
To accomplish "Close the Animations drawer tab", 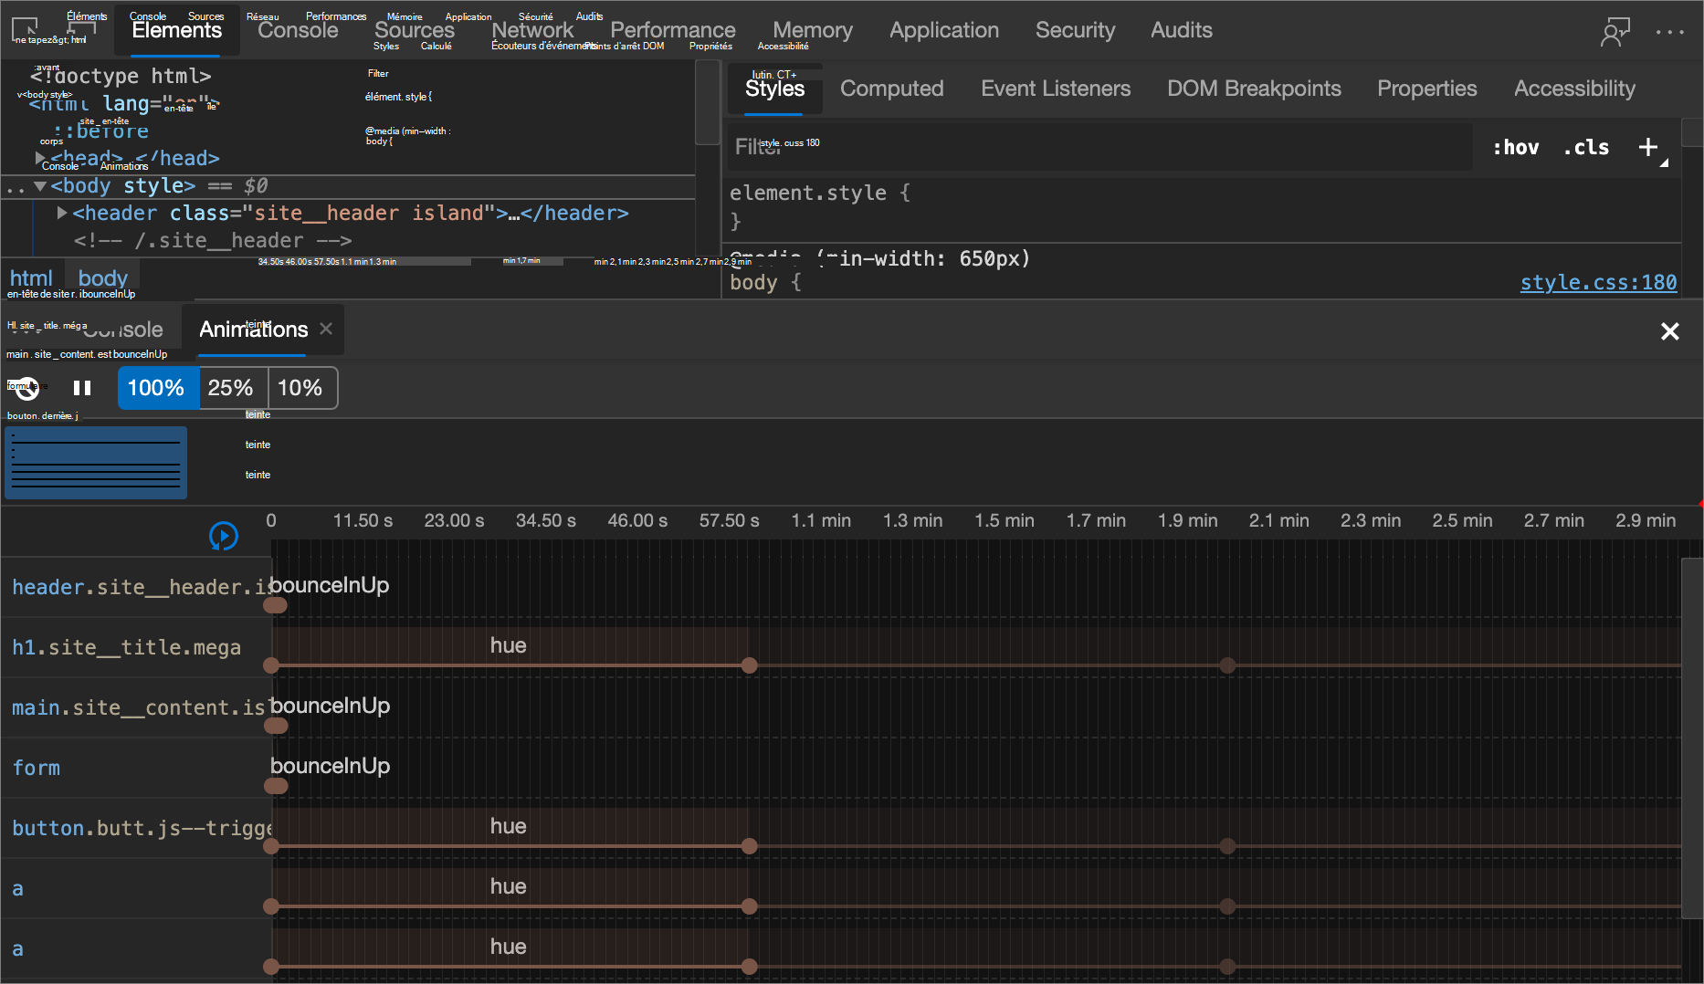I will pos(326,329).
